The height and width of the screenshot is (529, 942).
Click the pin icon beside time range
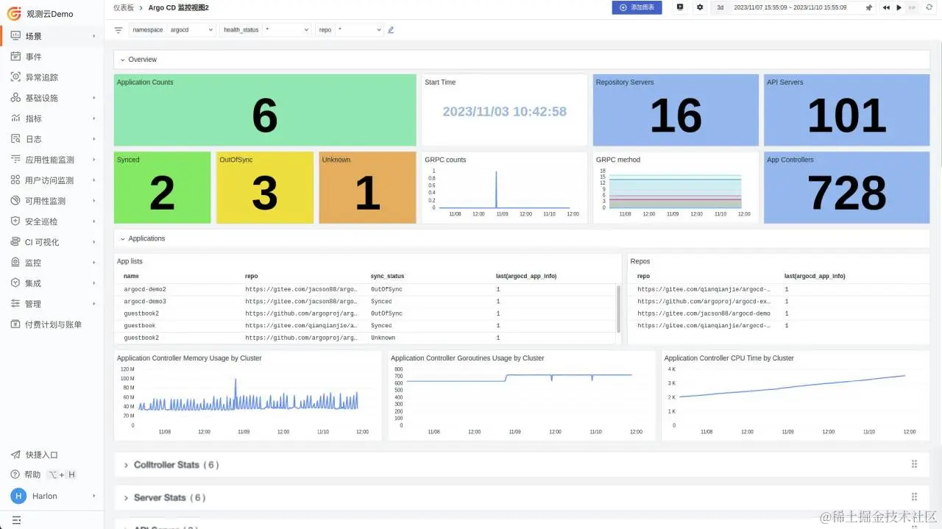pos(869,7)
